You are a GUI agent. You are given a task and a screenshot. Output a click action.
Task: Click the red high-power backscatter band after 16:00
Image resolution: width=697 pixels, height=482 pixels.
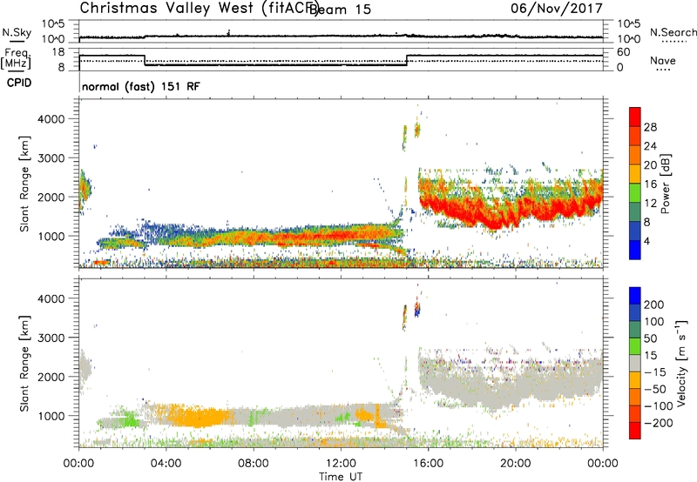[x=511, y=211]
